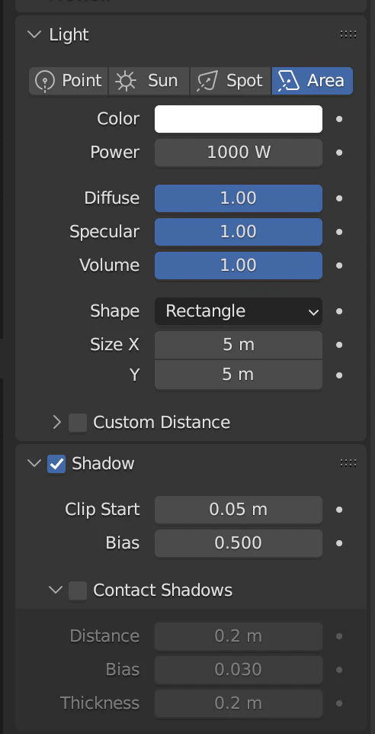Click the Diffuse value slider
Image resolution: width=375 pixels, height=734 pixels.
239,198
